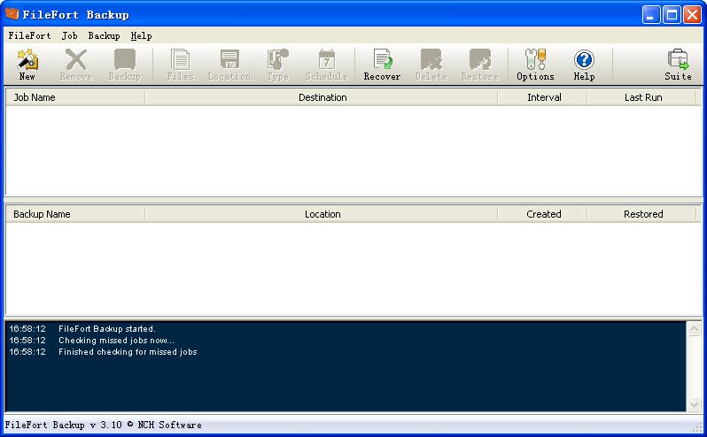Click the log panel scroll up arrow
Viewport: 707px width, 437px height.
694,328
